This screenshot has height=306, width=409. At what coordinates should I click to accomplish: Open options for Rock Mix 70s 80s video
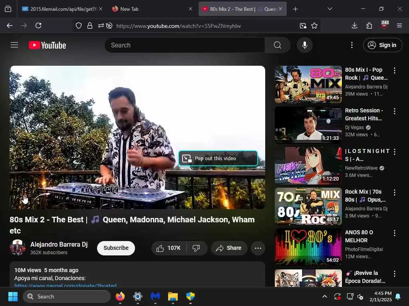coord(394,192)
